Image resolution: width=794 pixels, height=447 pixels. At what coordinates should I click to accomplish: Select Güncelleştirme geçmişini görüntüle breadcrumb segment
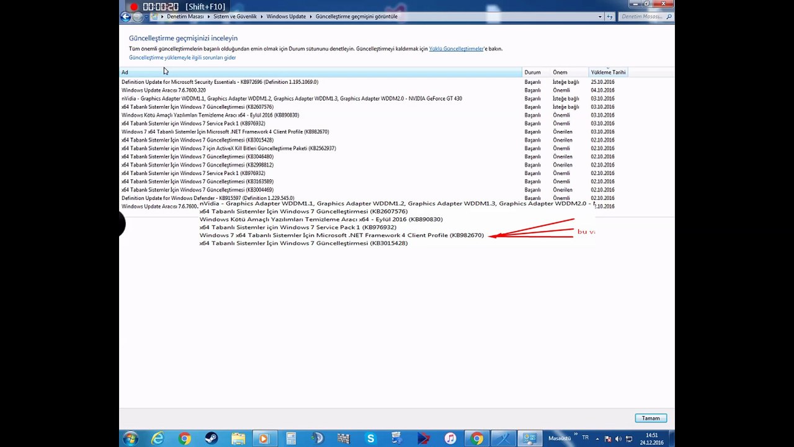click(x=357, y=17)
